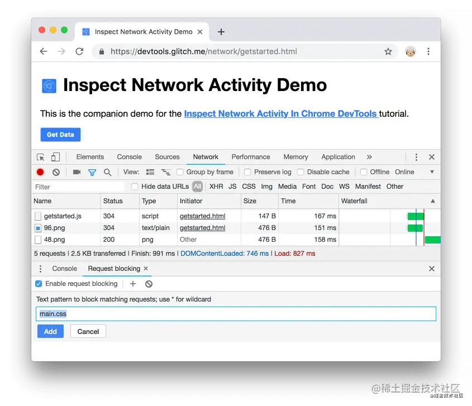
Task: Focus the main.css pattern input
Action: coord(236,314)
